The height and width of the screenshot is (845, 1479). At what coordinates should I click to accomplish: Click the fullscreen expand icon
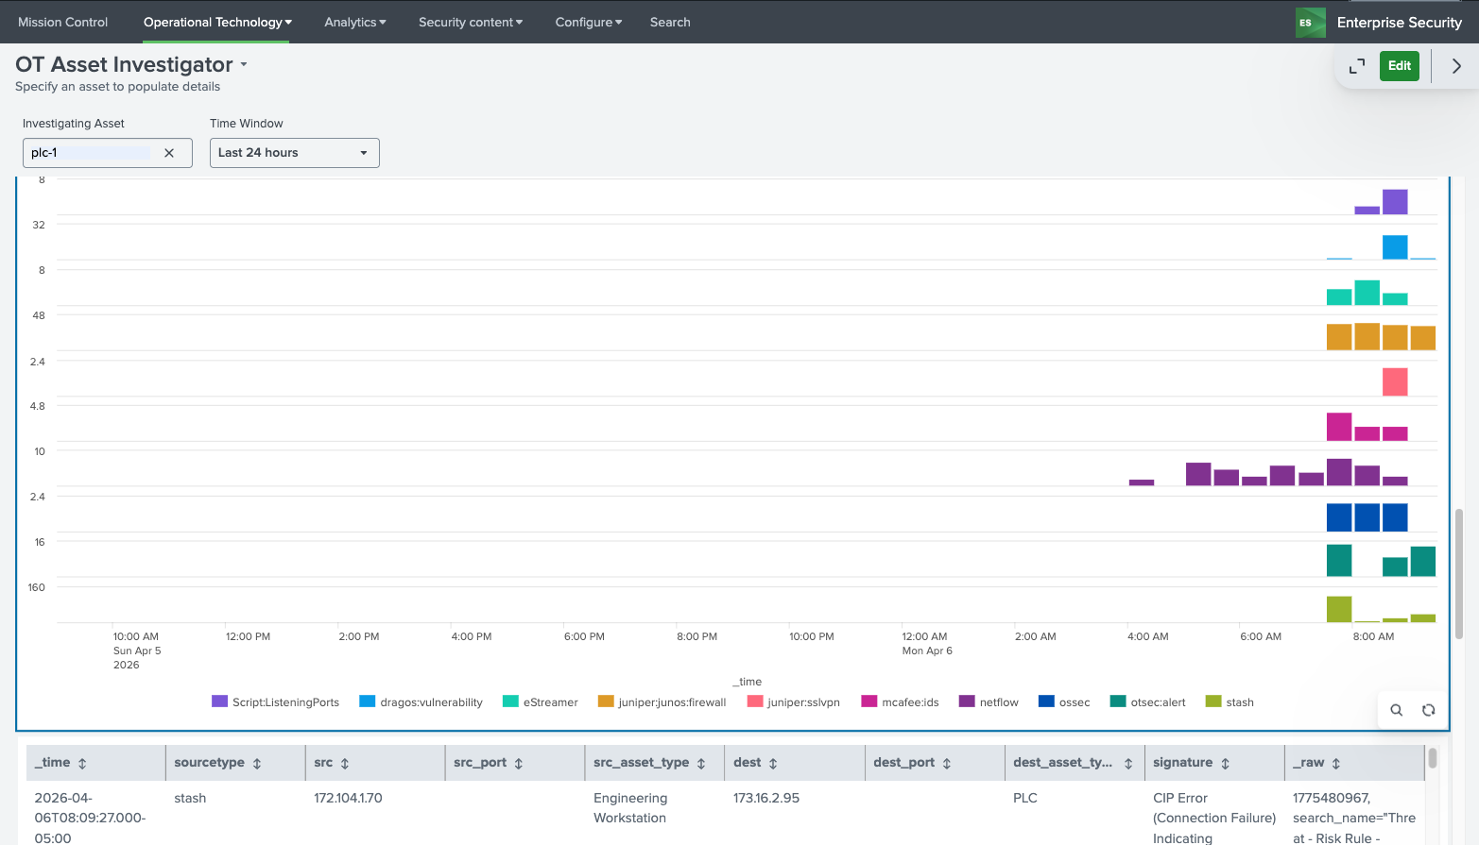click(x=1357, y=66)
